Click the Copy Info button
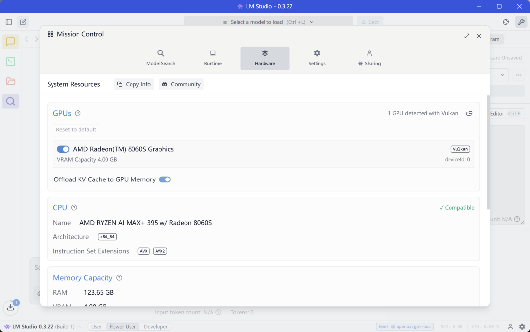This screenshot has width=530, height=332. [134, 84]
